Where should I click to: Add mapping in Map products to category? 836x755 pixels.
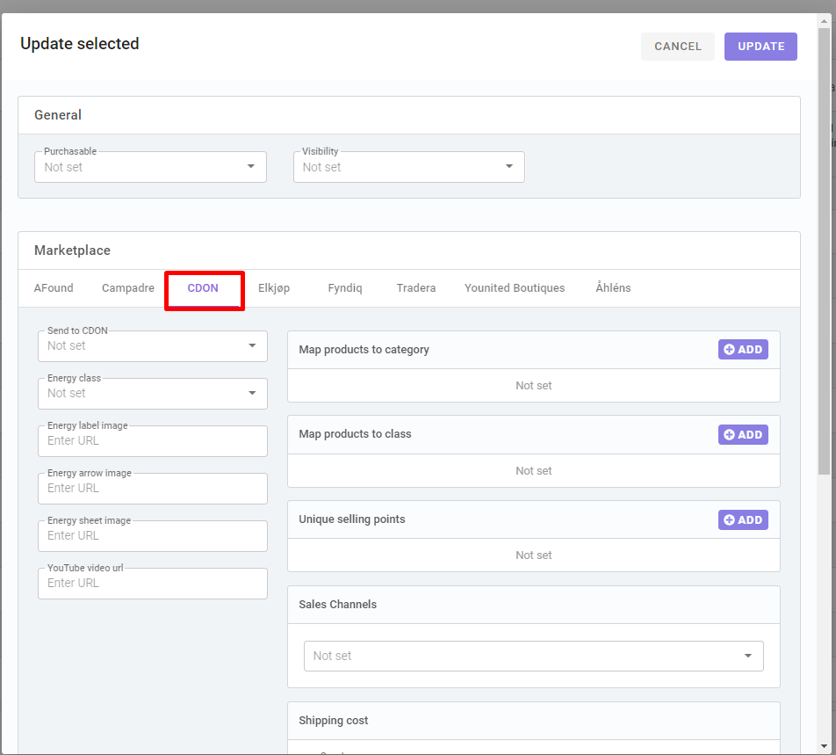[743, 350]
